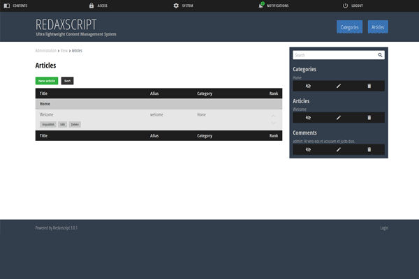
Task: Click the New article button
Action: coord(47,81)
